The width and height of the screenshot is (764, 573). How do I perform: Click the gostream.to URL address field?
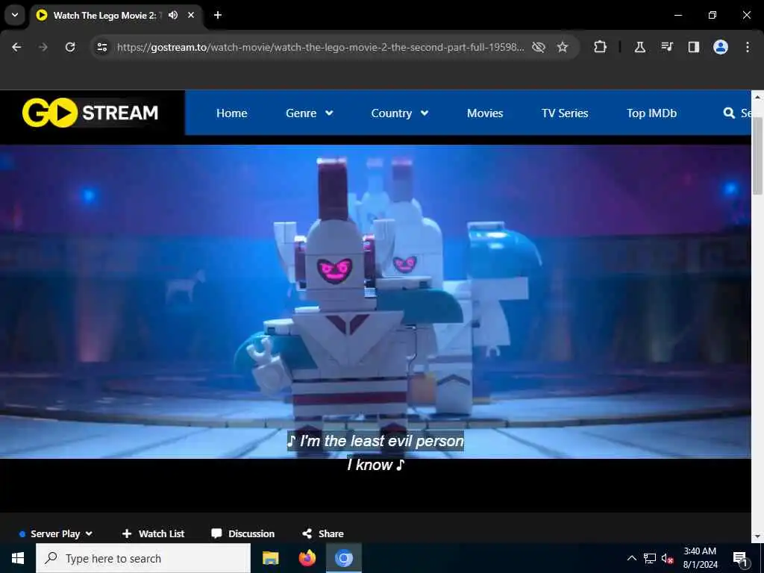click(320, 47)
